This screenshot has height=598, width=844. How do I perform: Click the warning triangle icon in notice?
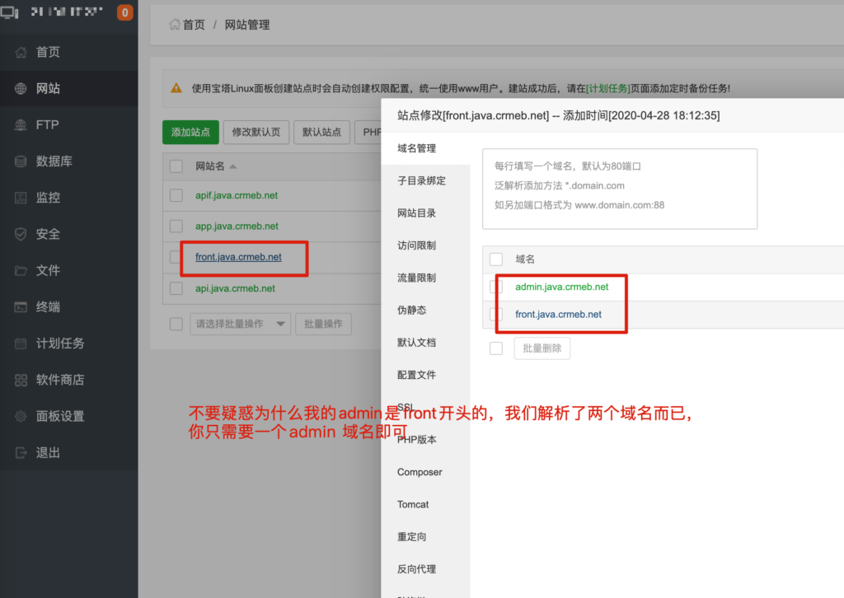click(x=176, y=88)
